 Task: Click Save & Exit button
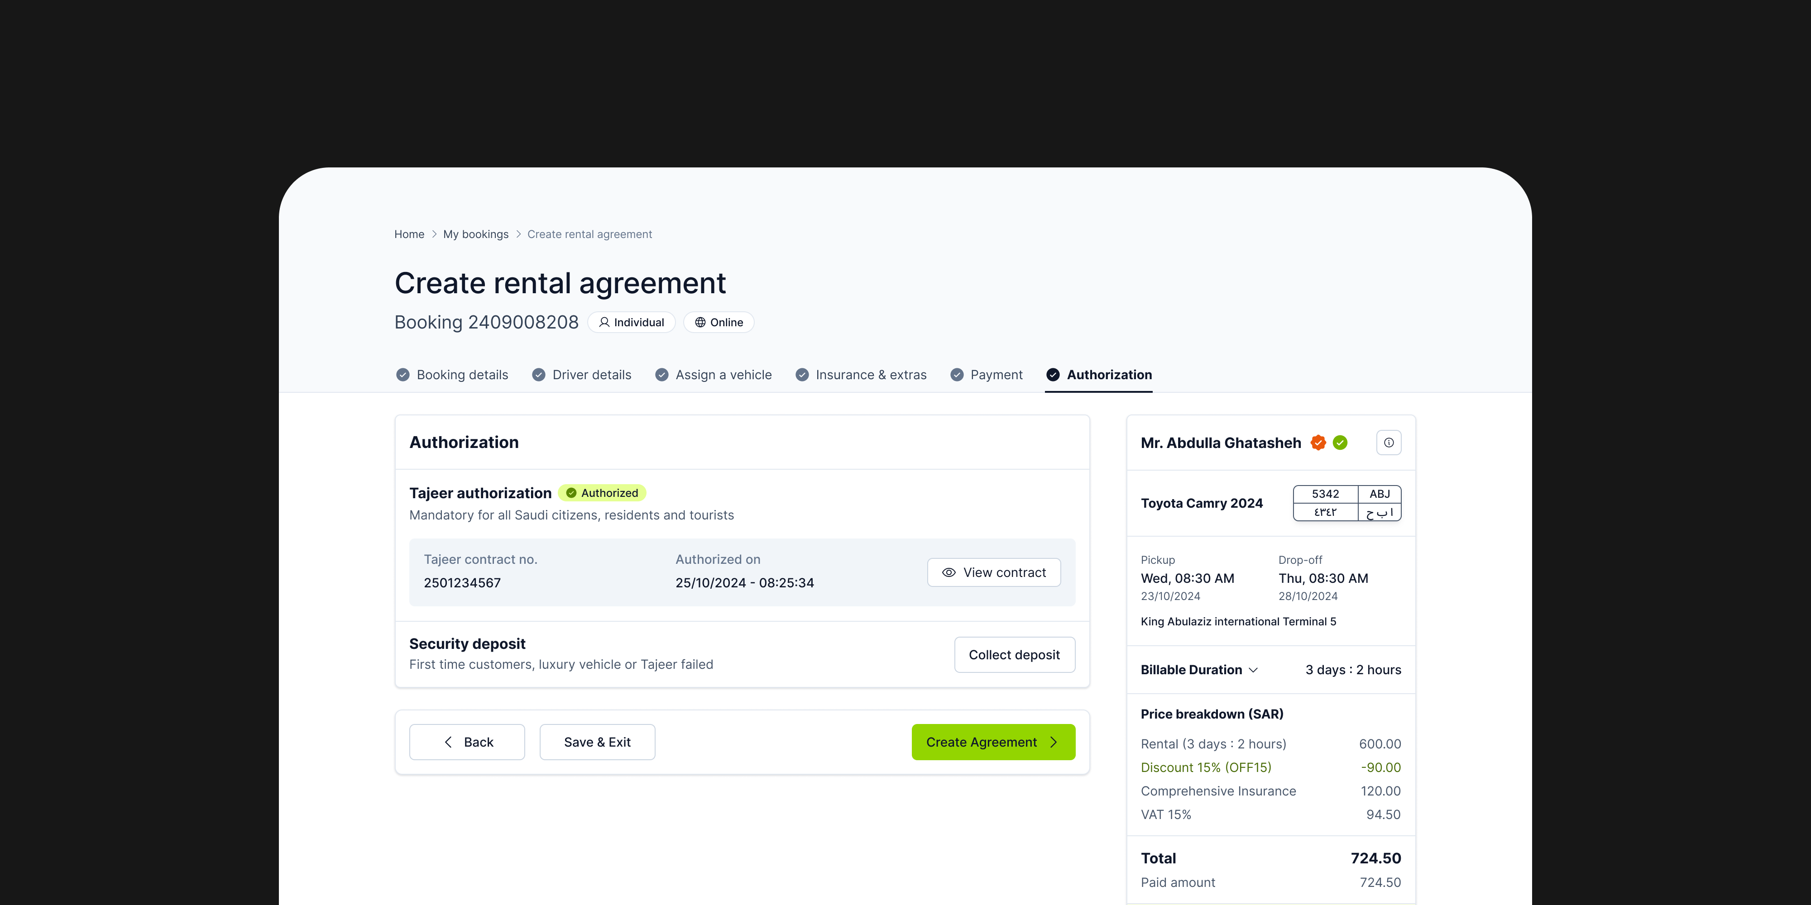[597, 743]
